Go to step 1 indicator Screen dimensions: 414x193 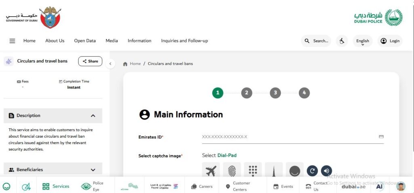click(x=218, y=93)
